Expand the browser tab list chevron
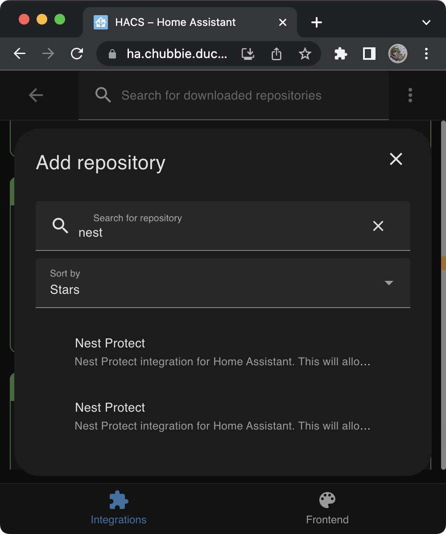The image size is (446, 534). click(426, 22)
